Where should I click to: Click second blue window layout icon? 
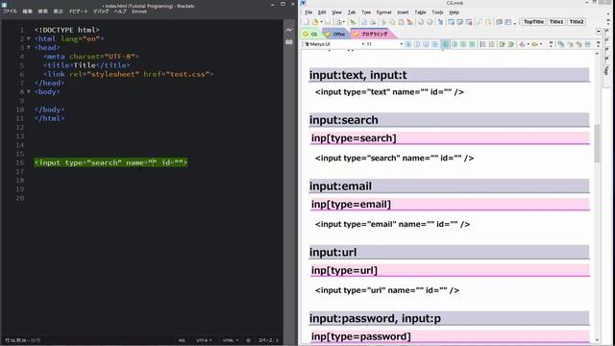click(460, 22)
